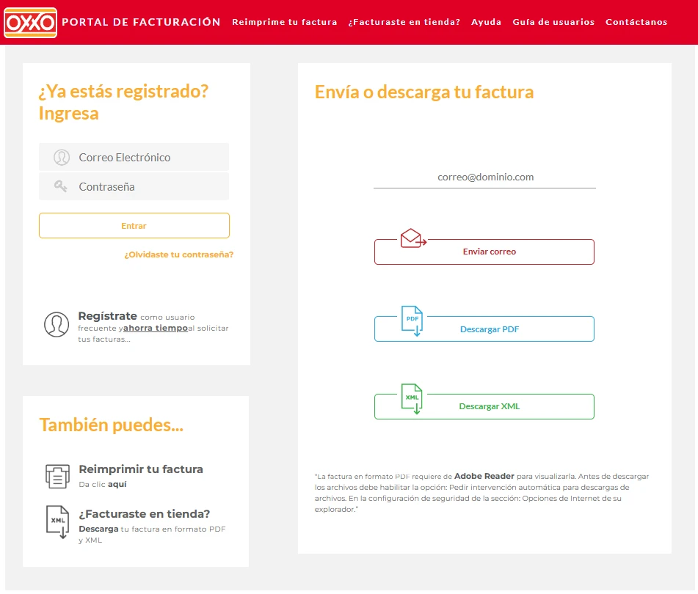
Task: Click the OXXO logo in the header
Action: pyautogui.click(x=30, y=22)
